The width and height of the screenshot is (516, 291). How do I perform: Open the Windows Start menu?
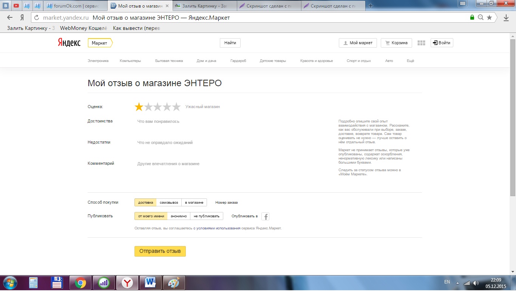click(9, 282)
